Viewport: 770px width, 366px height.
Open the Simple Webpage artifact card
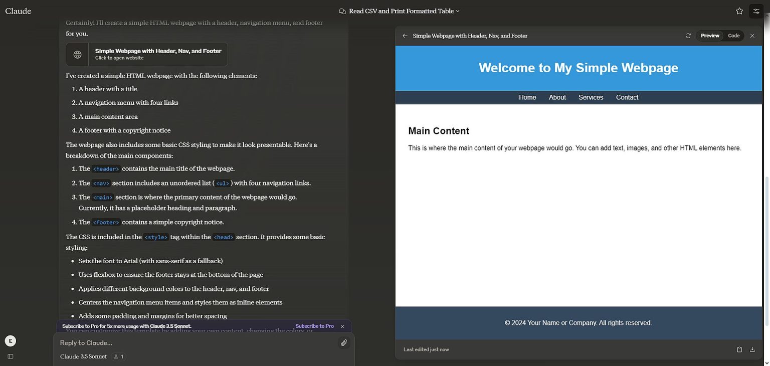[x=147, y=54]
